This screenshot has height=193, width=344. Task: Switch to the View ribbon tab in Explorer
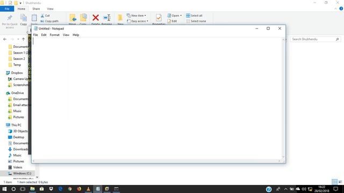(x=50, y=9)
